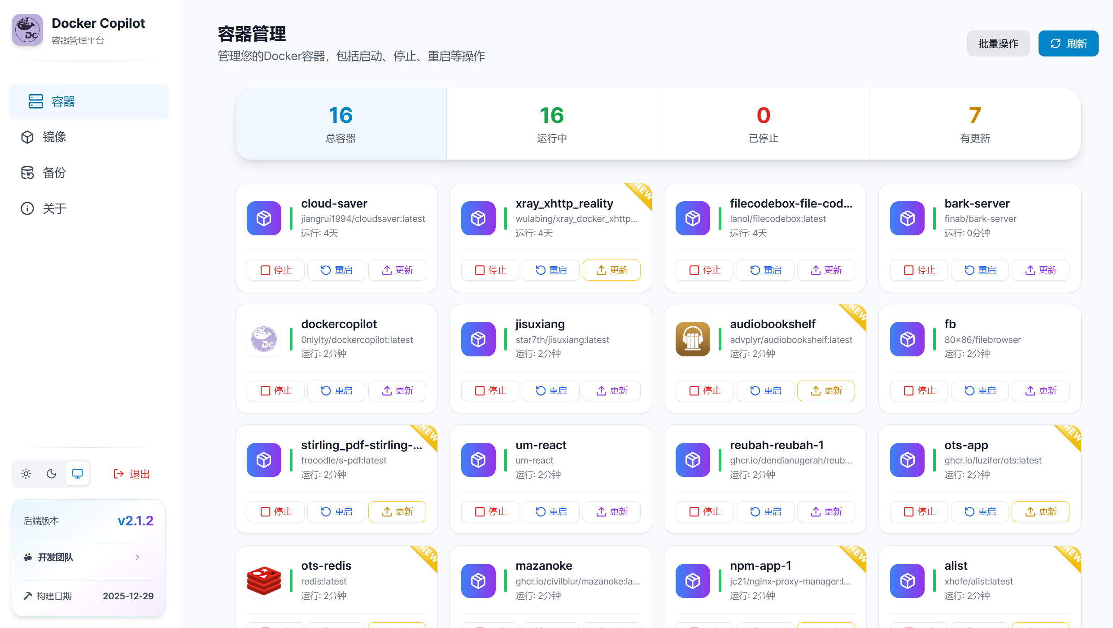Click reubah-reubah-1 container cube icon
This screenshot has width=1113, height=628.
(693, 460)
